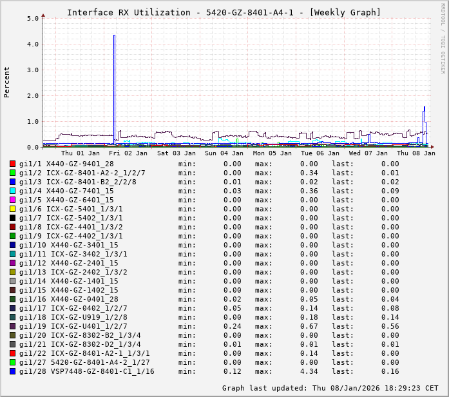Select the Thu 01 Jan date label
The height and width of the screenshot is (397, 449).
81,153
